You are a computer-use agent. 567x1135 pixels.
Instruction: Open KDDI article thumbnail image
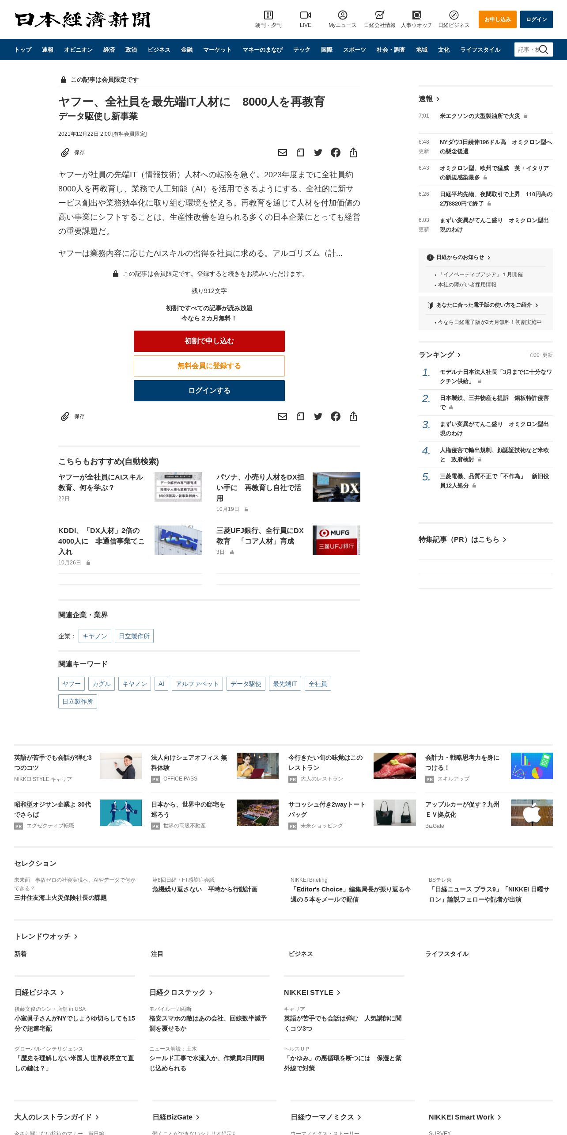178,540
